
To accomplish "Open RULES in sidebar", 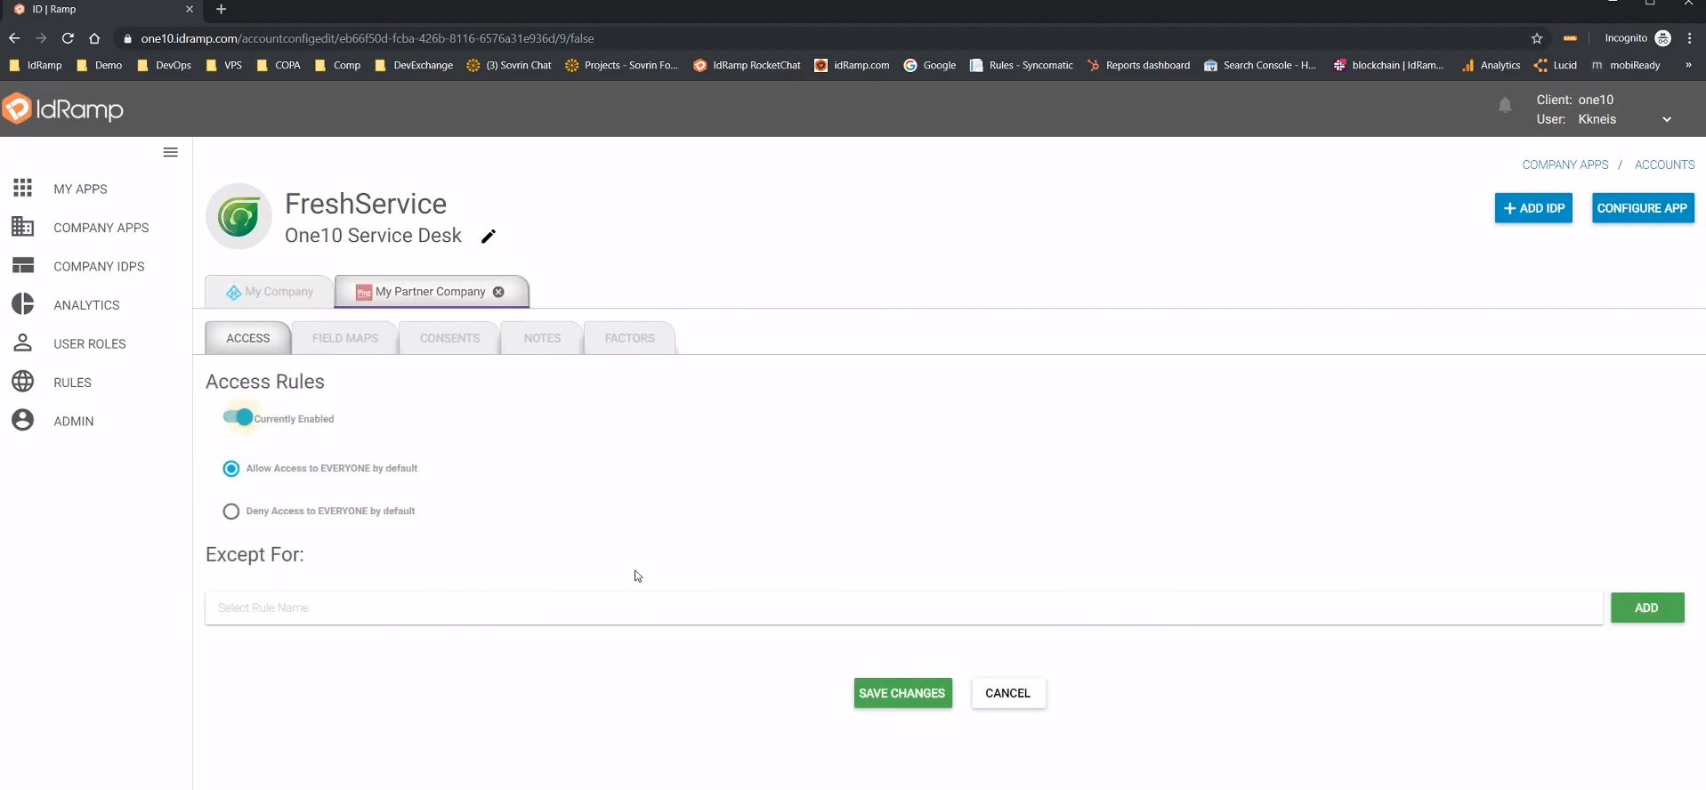I will pos(72,383).
